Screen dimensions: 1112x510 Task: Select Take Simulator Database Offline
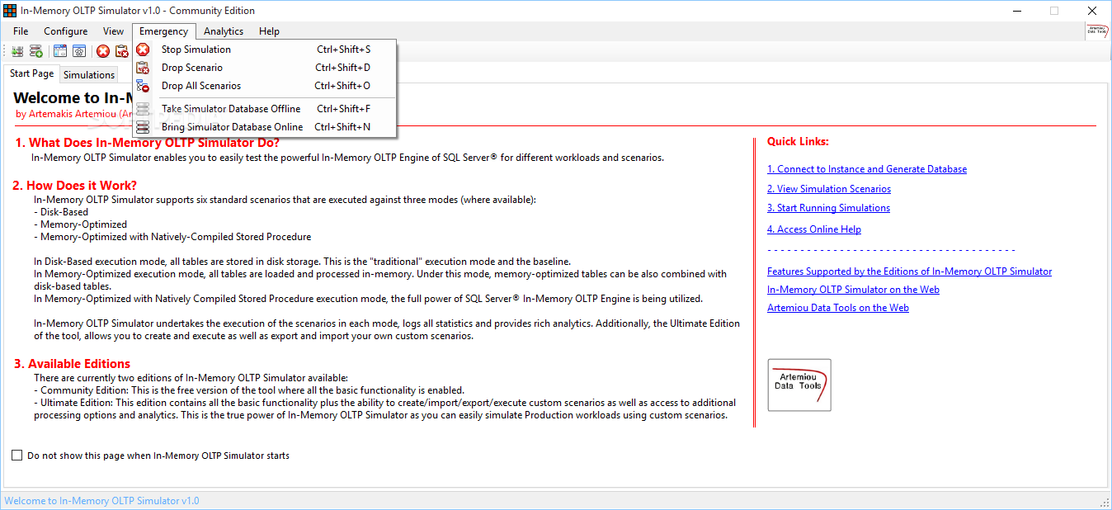pyautogui.click(x=265, y=109)
